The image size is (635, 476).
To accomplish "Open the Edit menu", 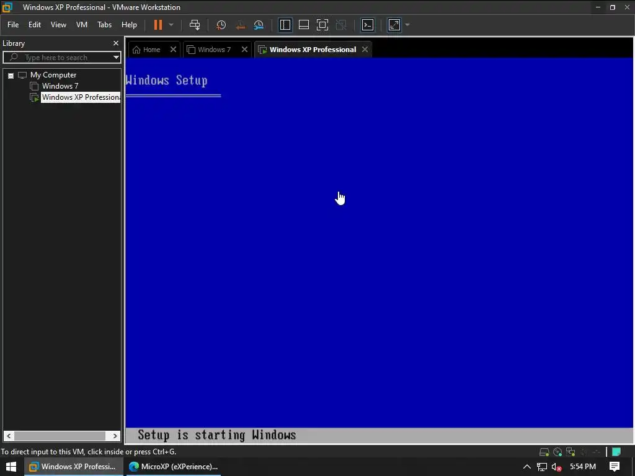I will [x=35, y=25].
